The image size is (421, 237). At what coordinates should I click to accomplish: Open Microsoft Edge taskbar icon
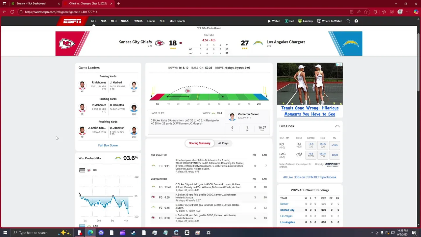click(90, 233)
